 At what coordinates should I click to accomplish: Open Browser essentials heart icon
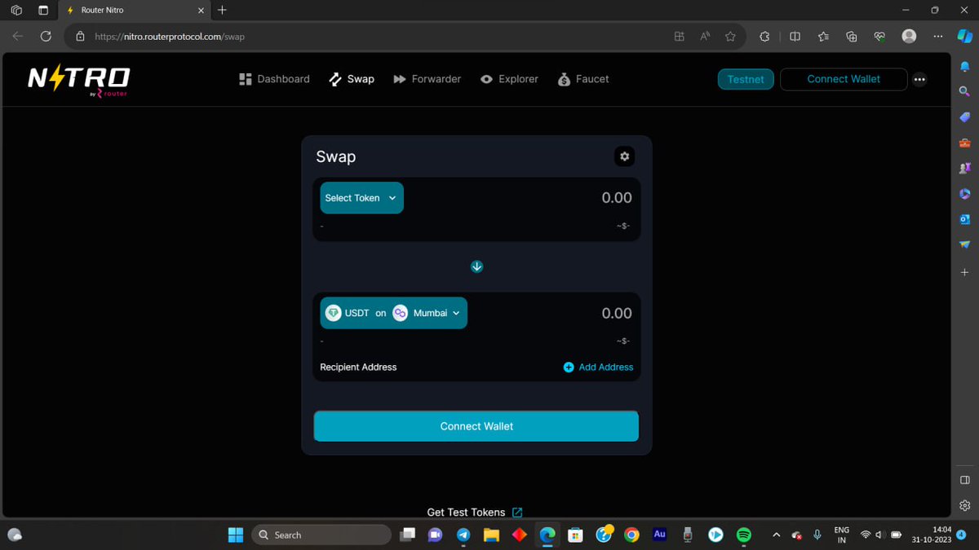(879, 37)
